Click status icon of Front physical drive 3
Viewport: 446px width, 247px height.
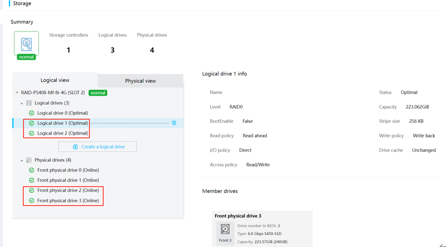click(32, 201)
